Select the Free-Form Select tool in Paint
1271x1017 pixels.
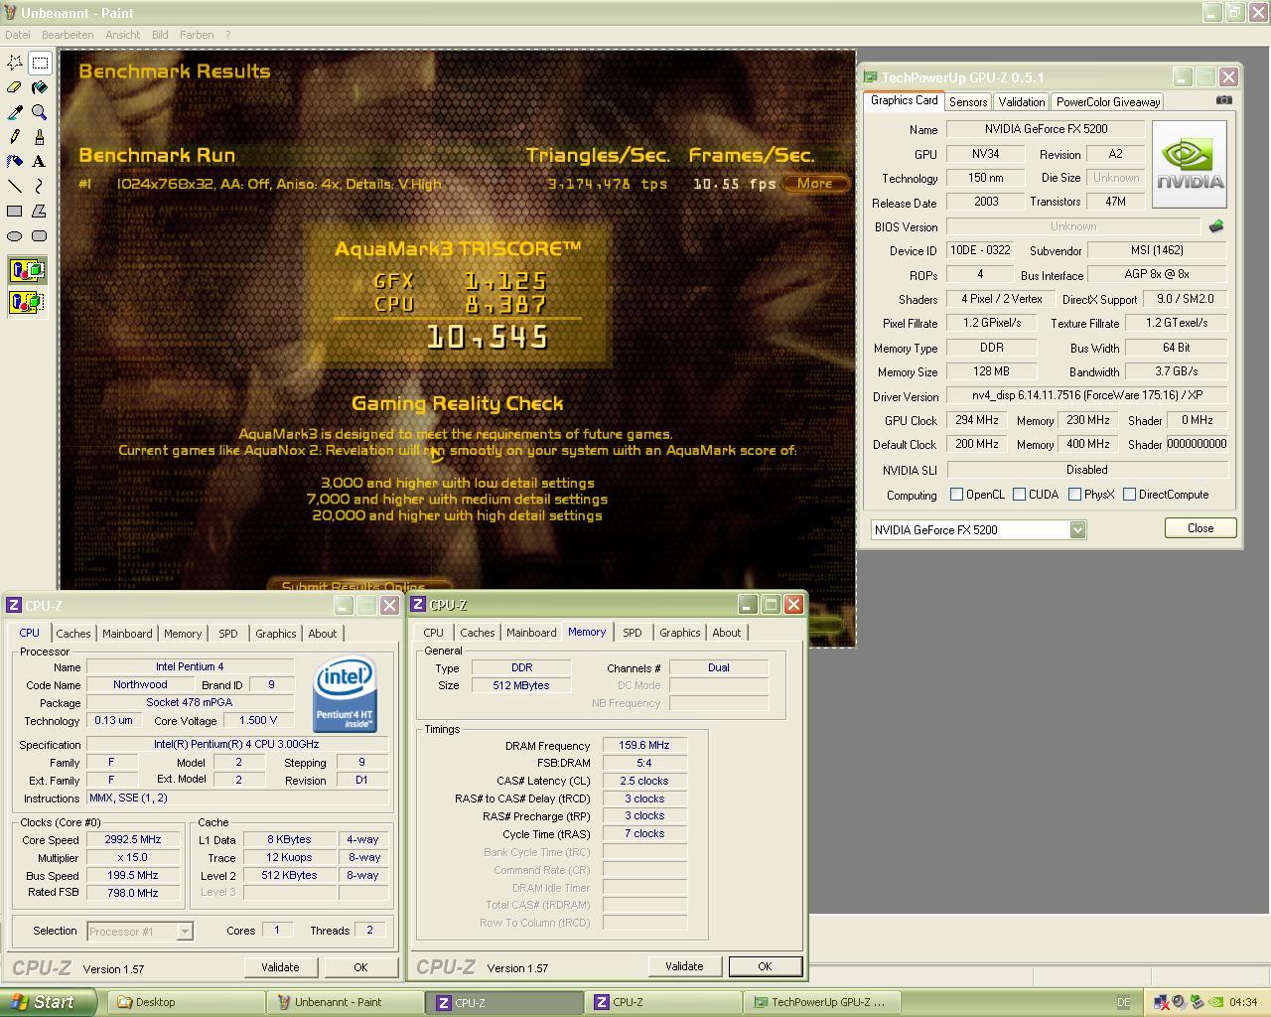point(15,63)
